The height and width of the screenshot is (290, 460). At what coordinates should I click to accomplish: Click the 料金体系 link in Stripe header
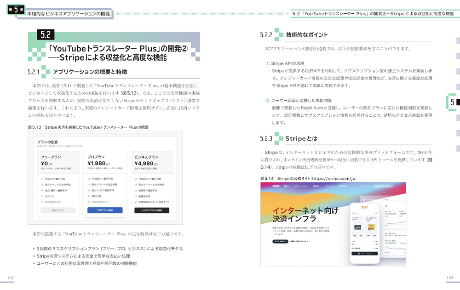tap(342, 186)
